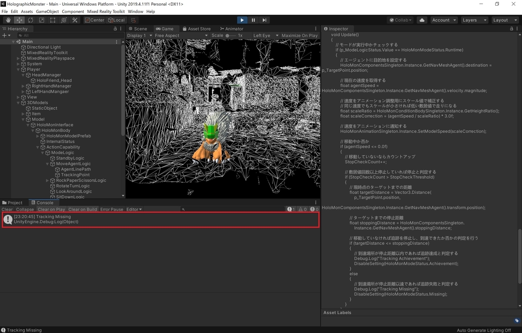Open the custom editor tools icon

(75, 20)
